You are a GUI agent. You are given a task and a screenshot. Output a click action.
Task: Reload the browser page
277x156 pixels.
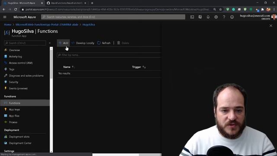pyautogui.click(x=16, y=10)
